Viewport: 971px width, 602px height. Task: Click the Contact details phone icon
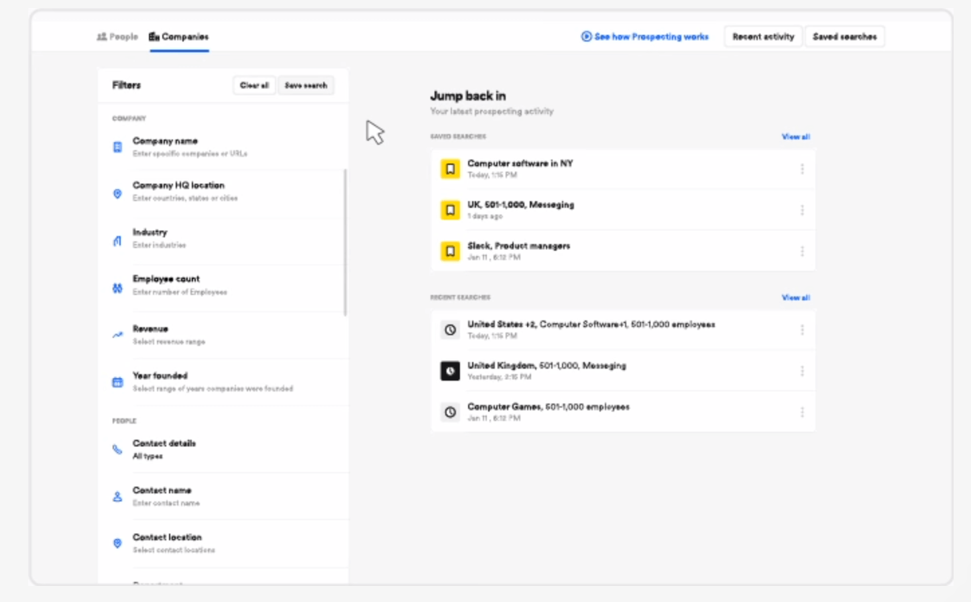pos(117,449)
